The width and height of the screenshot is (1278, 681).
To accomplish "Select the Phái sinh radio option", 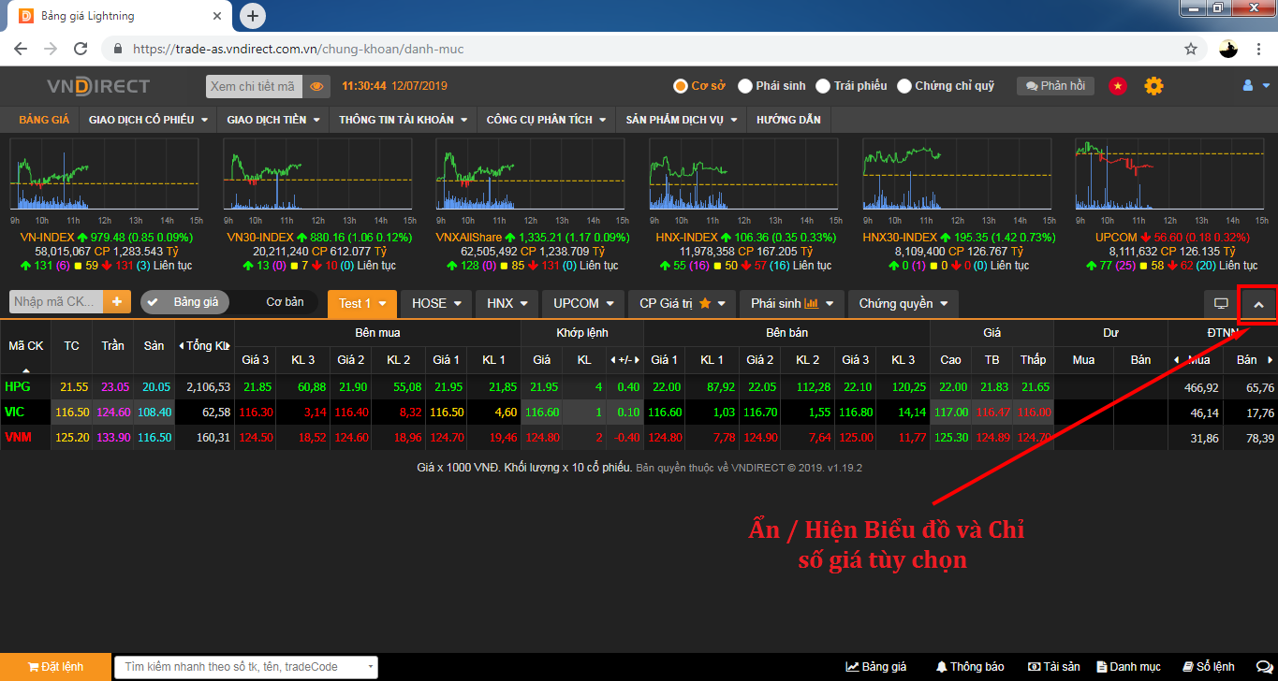I will pos(771,86).
